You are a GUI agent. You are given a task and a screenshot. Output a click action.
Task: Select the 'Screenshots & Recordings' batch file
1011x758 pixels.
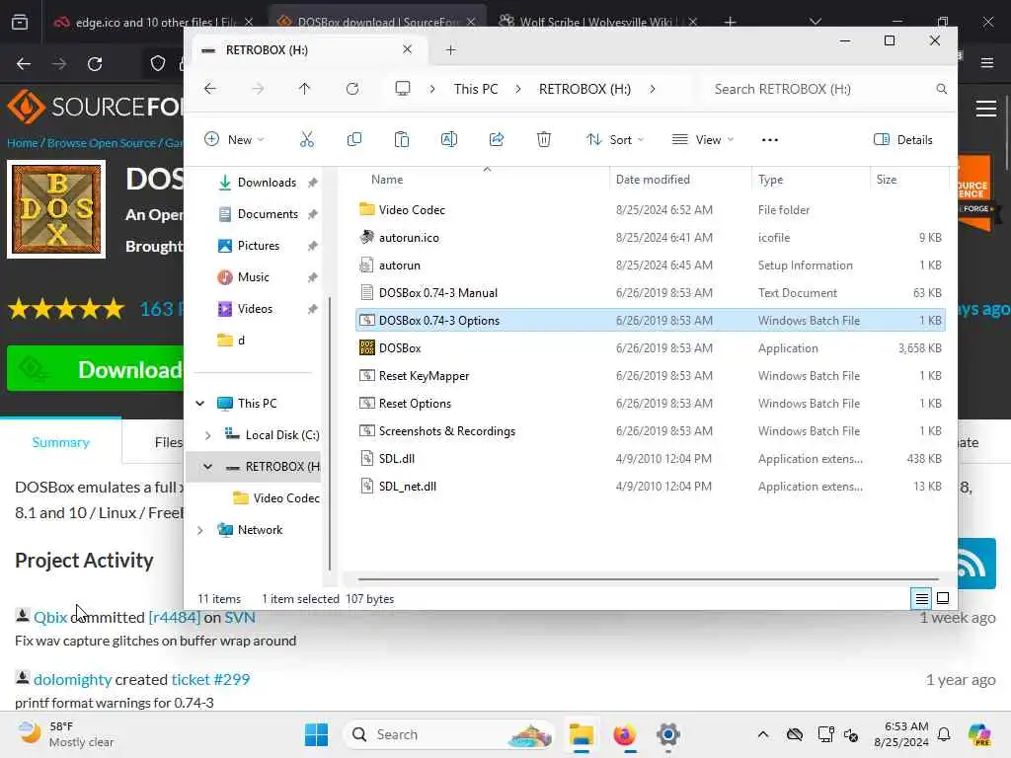(651, 431)
